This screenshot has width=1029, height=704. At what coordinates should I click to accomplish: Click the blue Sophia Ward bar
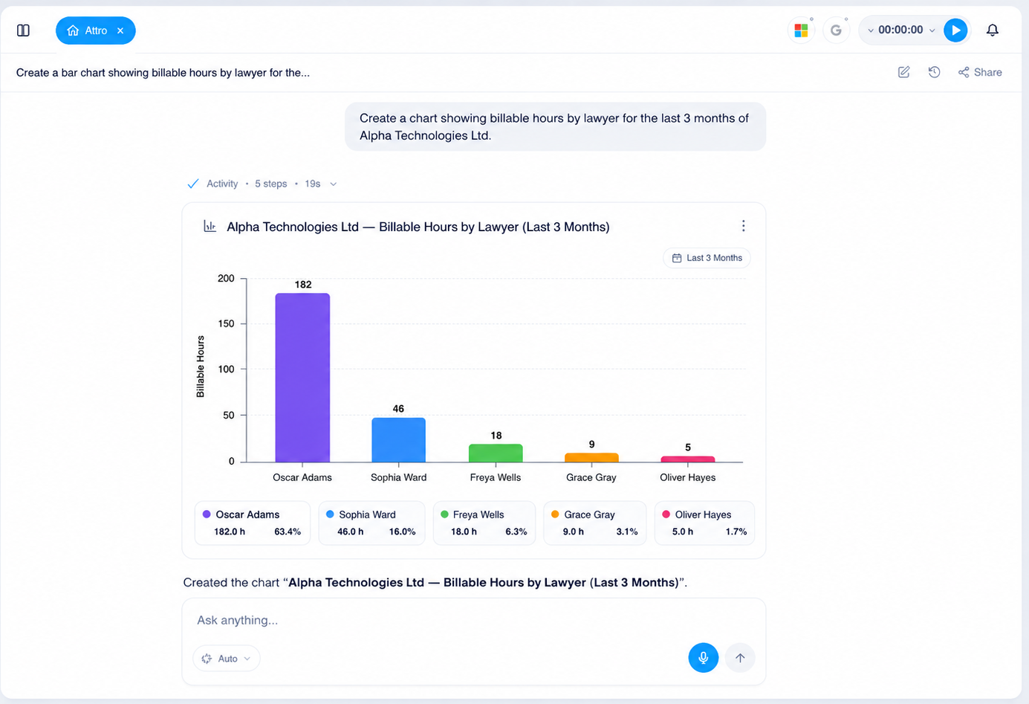point(398,440)
